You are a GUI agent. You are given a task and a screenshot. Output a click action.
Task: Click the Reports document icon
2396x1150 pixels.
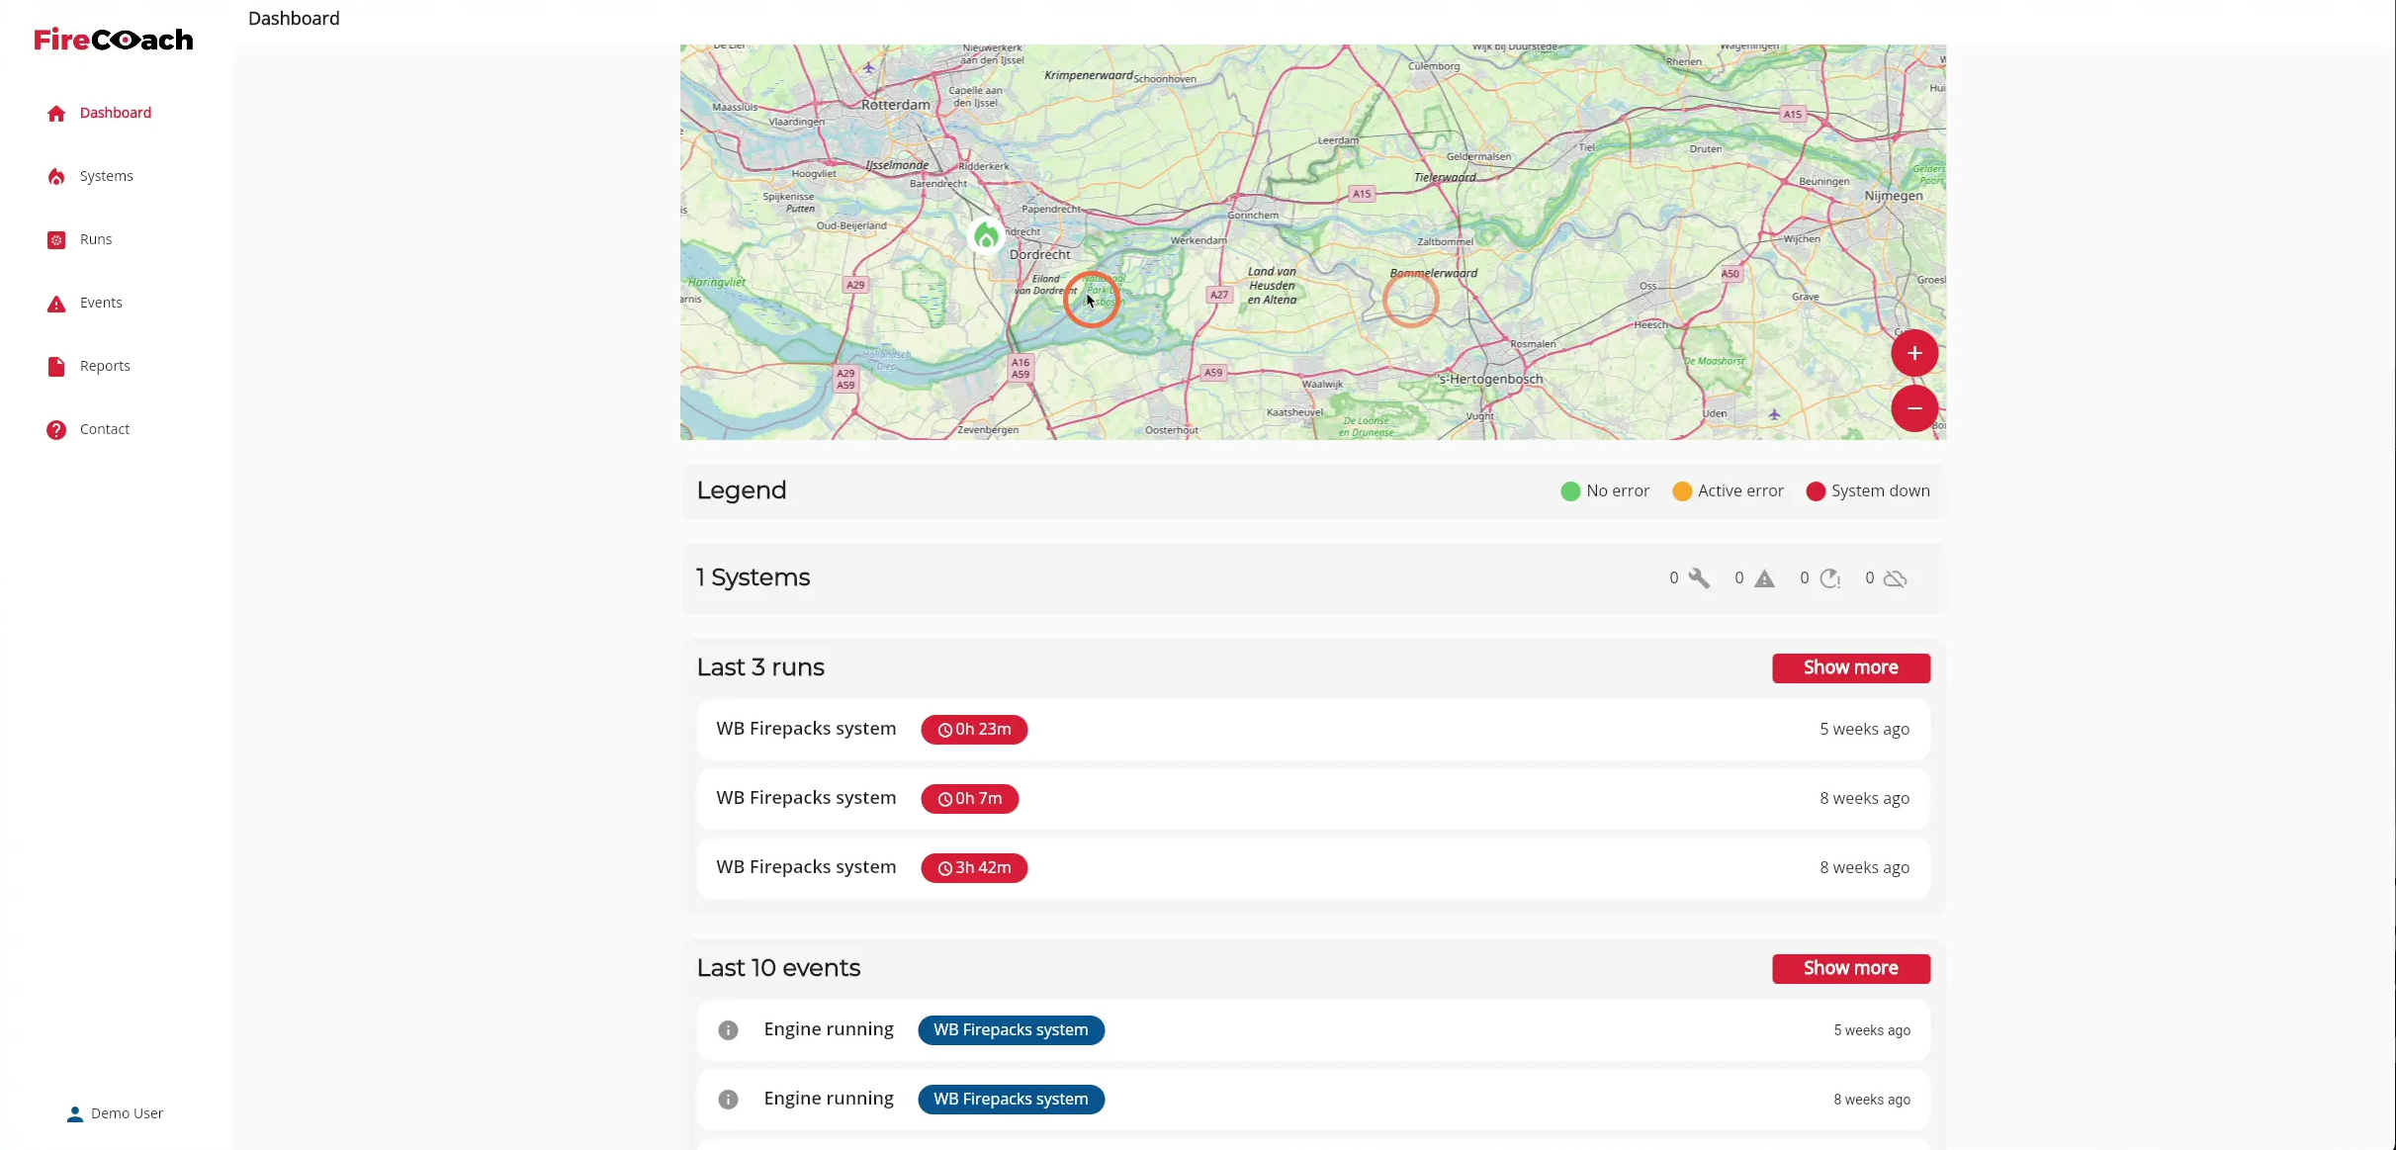click(x=56, y=366)
